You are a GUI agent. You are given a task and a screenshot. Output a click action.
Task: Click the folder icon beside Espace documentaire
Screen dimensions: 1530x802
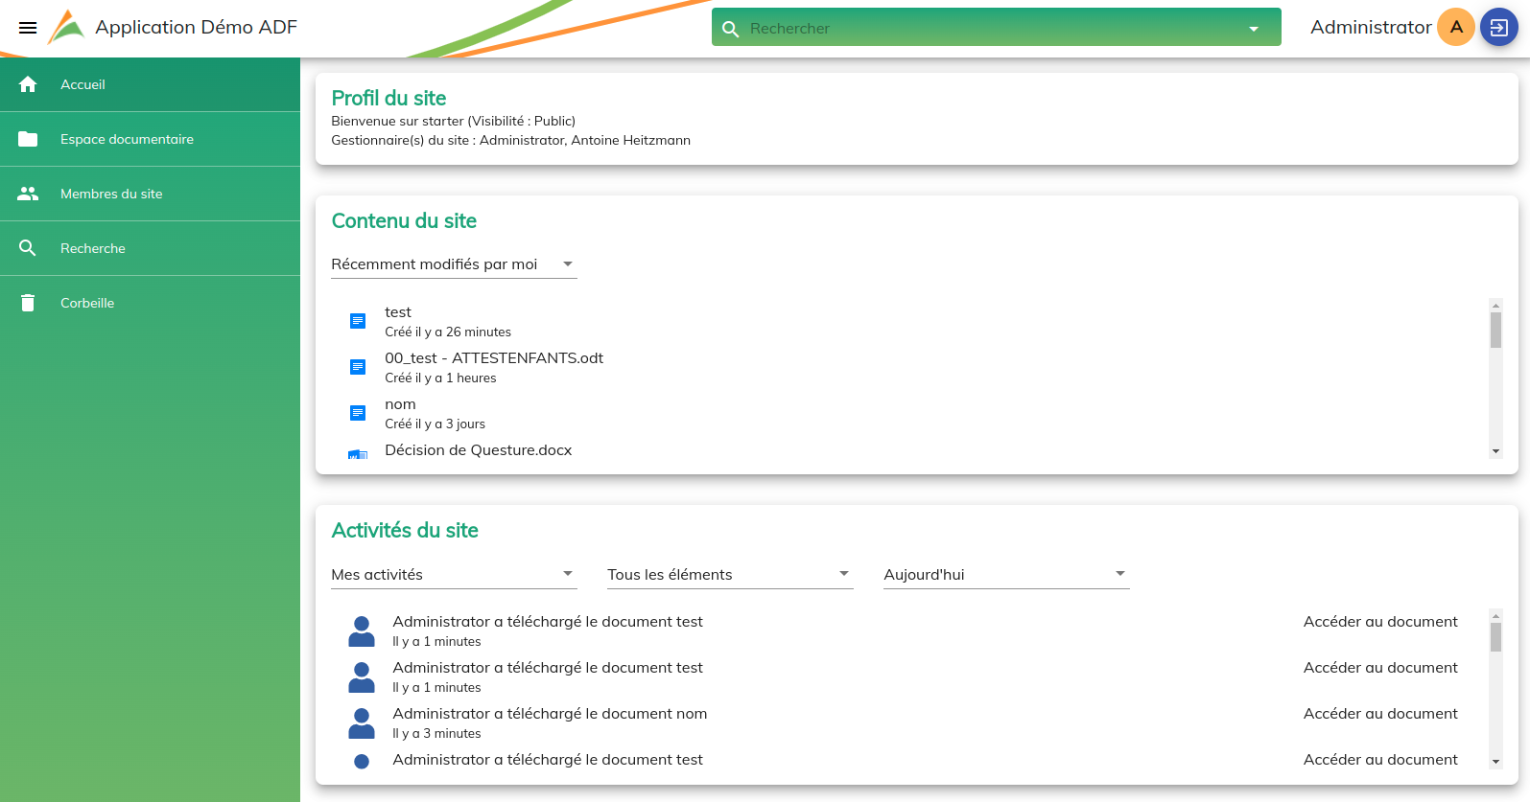coord(28,139)
